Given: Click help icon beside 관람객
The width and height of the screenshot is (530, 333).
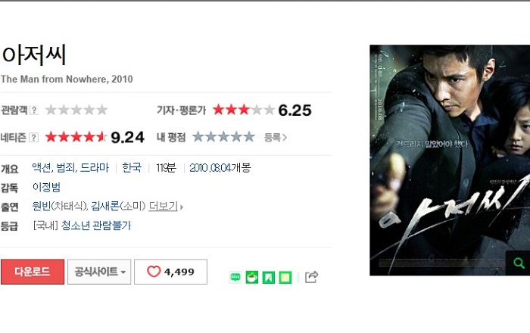Looking at the screenshot, I should pyautogui.click(x=34, y=110).
